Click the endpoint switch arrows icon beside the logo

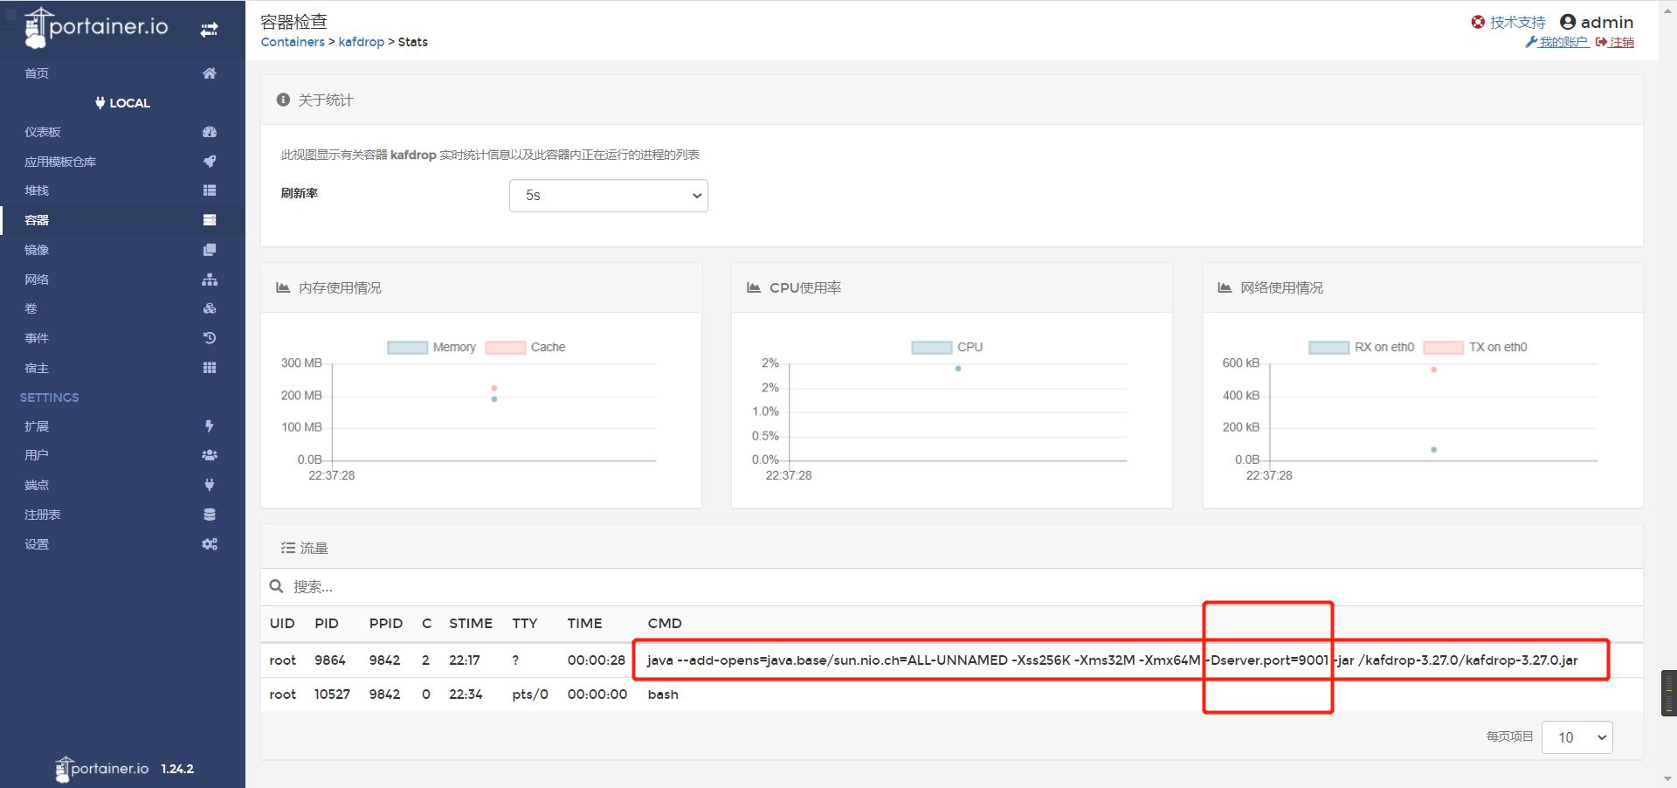209,29
